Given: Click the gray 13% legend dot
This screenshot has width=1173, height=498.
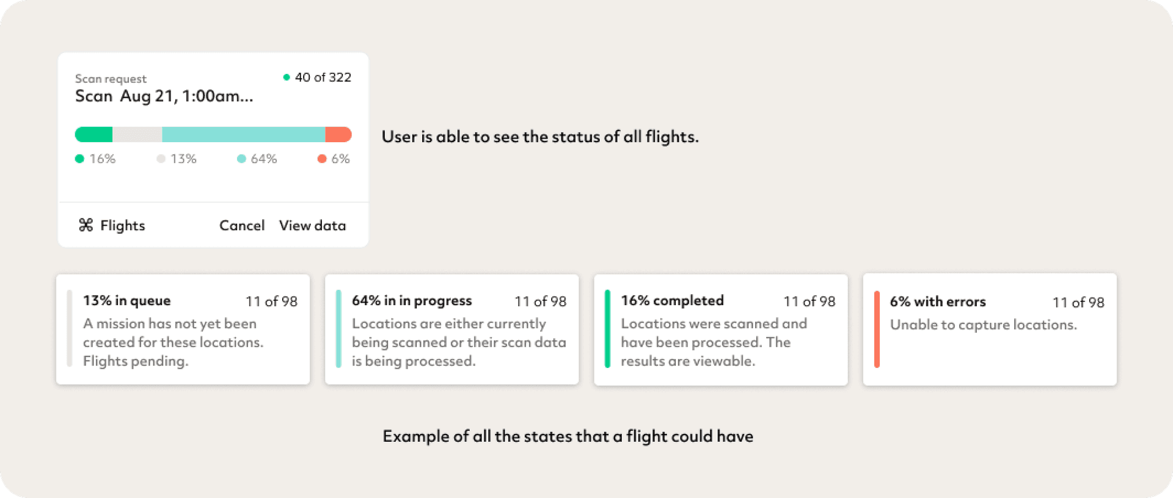Looking at the screenshot, I should pyautogui.click(x=161, y=159).
